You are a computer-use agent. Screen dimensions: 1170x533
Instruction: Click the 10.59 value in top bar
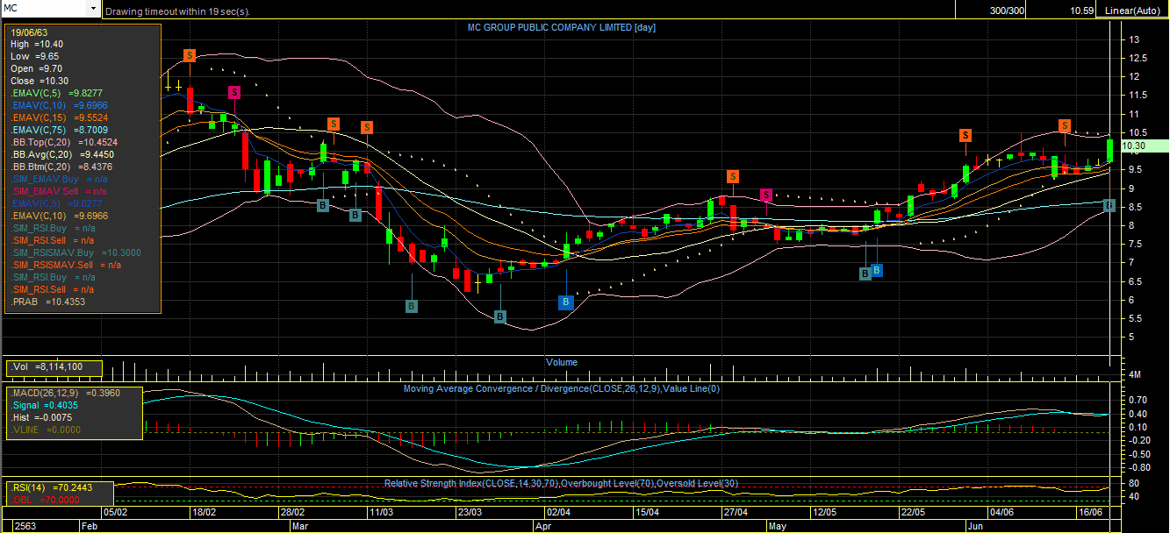coord(1081,11)
